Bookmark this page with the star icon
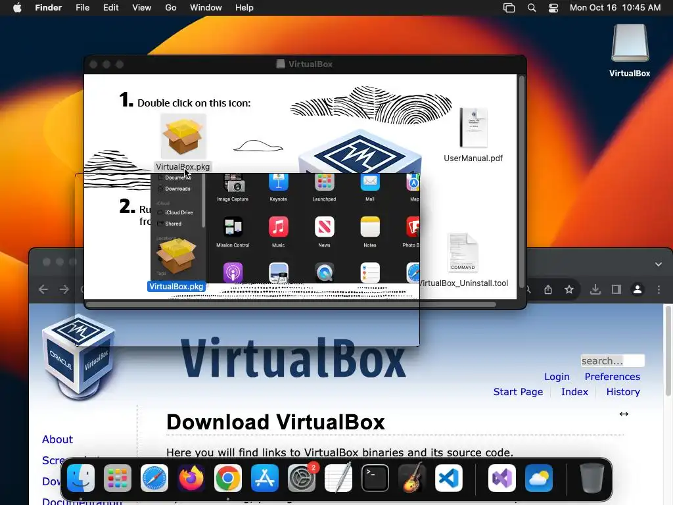The image size is (673, 505). [569, 289]
